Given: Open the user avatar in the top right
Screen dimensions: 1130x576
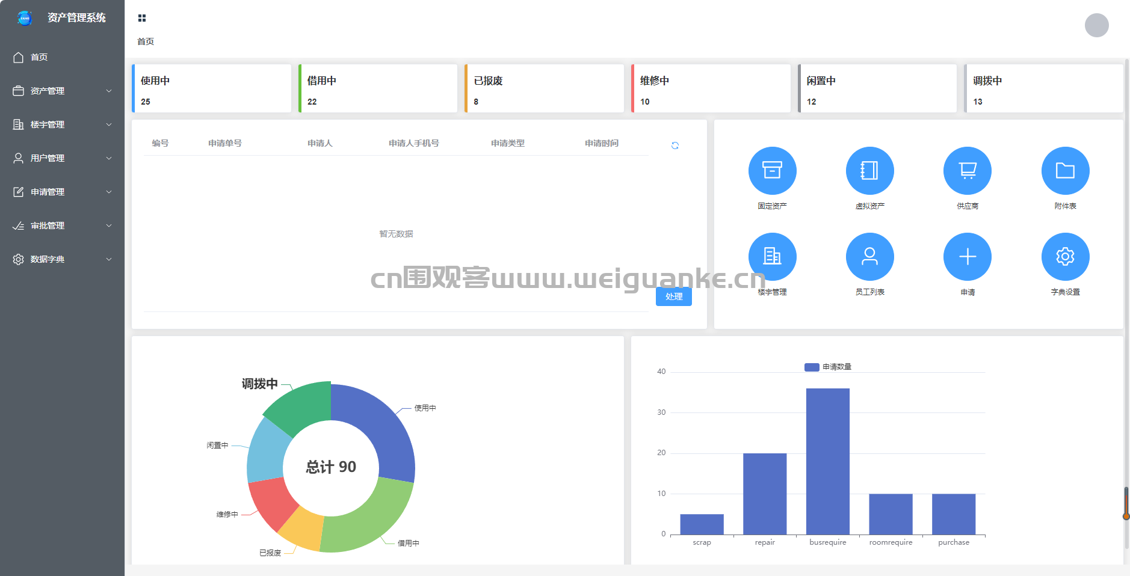Looking at the screenshot, I should tap(1096, 25).
